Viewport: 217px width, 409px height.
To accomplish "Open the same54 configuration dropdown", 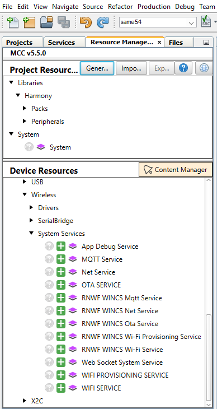I will [158, 22].
